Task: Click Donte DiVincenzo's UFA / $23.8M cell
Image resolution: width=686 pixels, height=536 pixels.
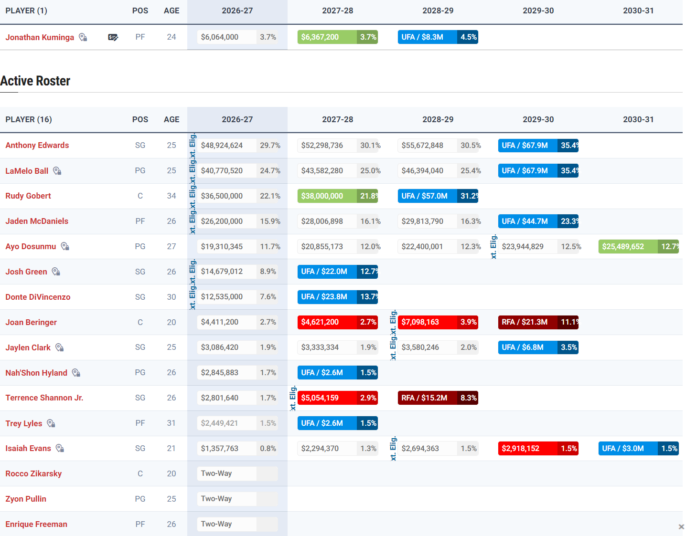Action: 338,296
